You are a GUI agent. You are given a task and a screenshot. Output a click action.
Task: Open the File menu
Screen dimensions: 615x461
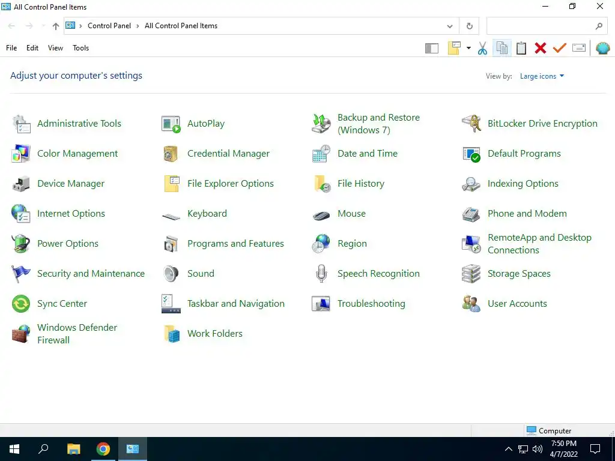[x=11, y=48]
